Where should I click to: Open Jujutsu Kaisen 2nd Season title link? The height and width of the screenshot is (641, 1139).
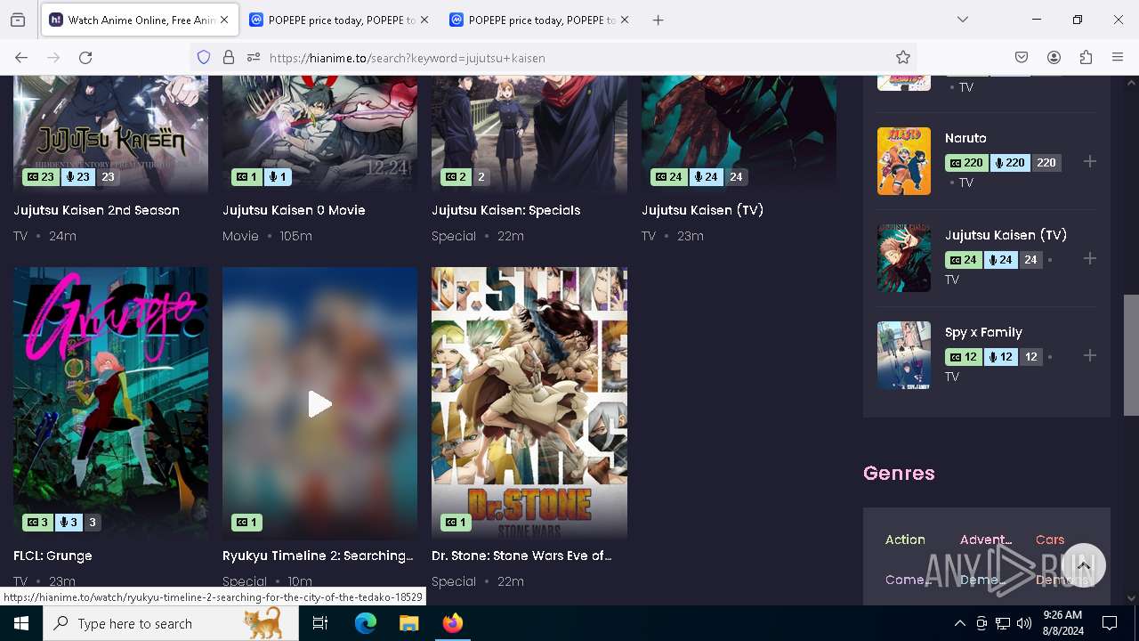click(96, 210)
